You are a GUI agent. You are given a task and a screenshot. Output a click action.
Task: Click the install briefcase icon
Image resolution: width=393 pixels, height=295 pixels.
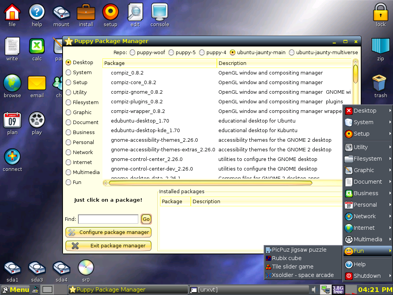pos(86,12)
